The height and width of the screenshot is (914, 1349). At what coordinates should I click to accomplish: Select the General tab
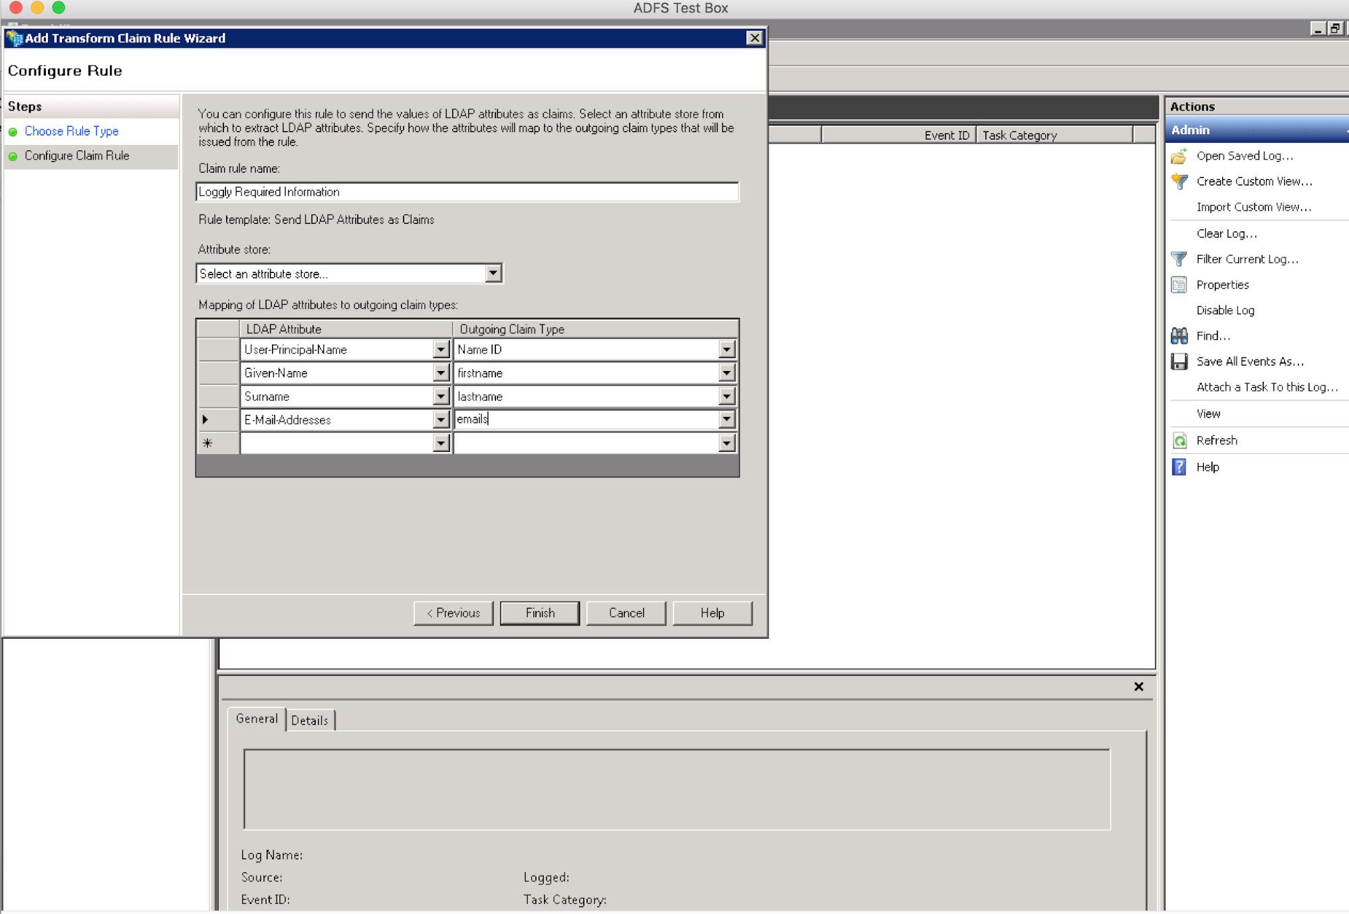point(256,719)
